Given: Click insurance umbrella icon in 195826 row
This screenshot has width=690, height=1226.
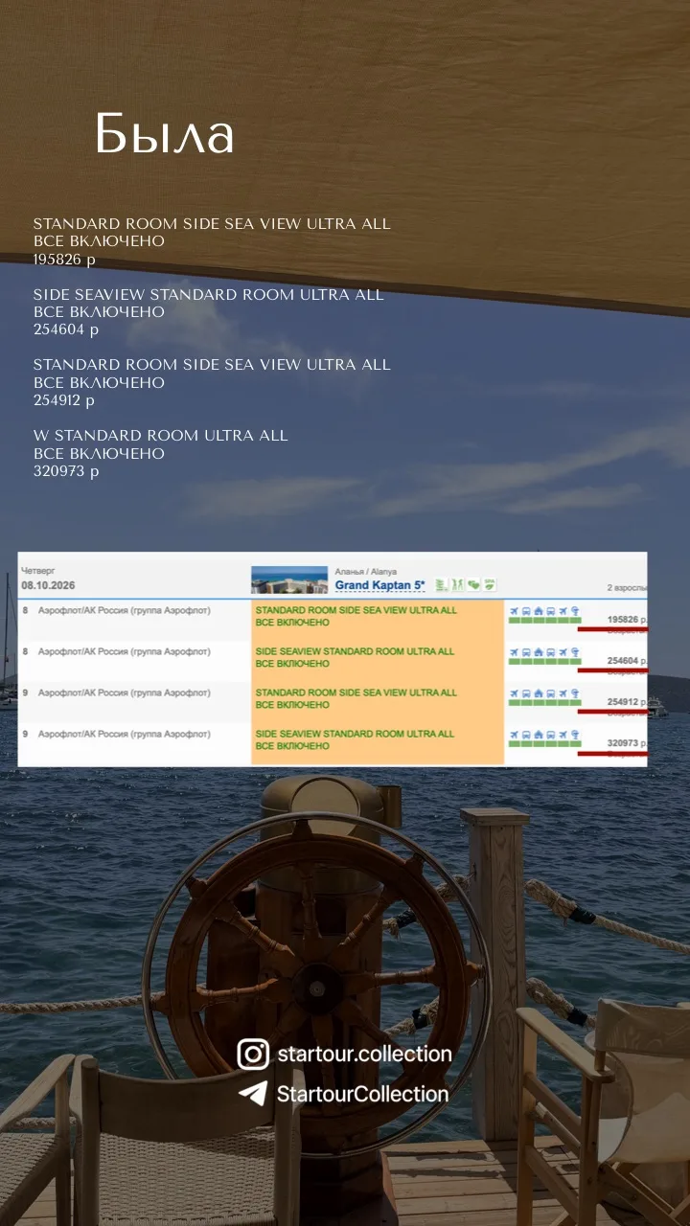Looking at the screenshot, I should (575, 611).
